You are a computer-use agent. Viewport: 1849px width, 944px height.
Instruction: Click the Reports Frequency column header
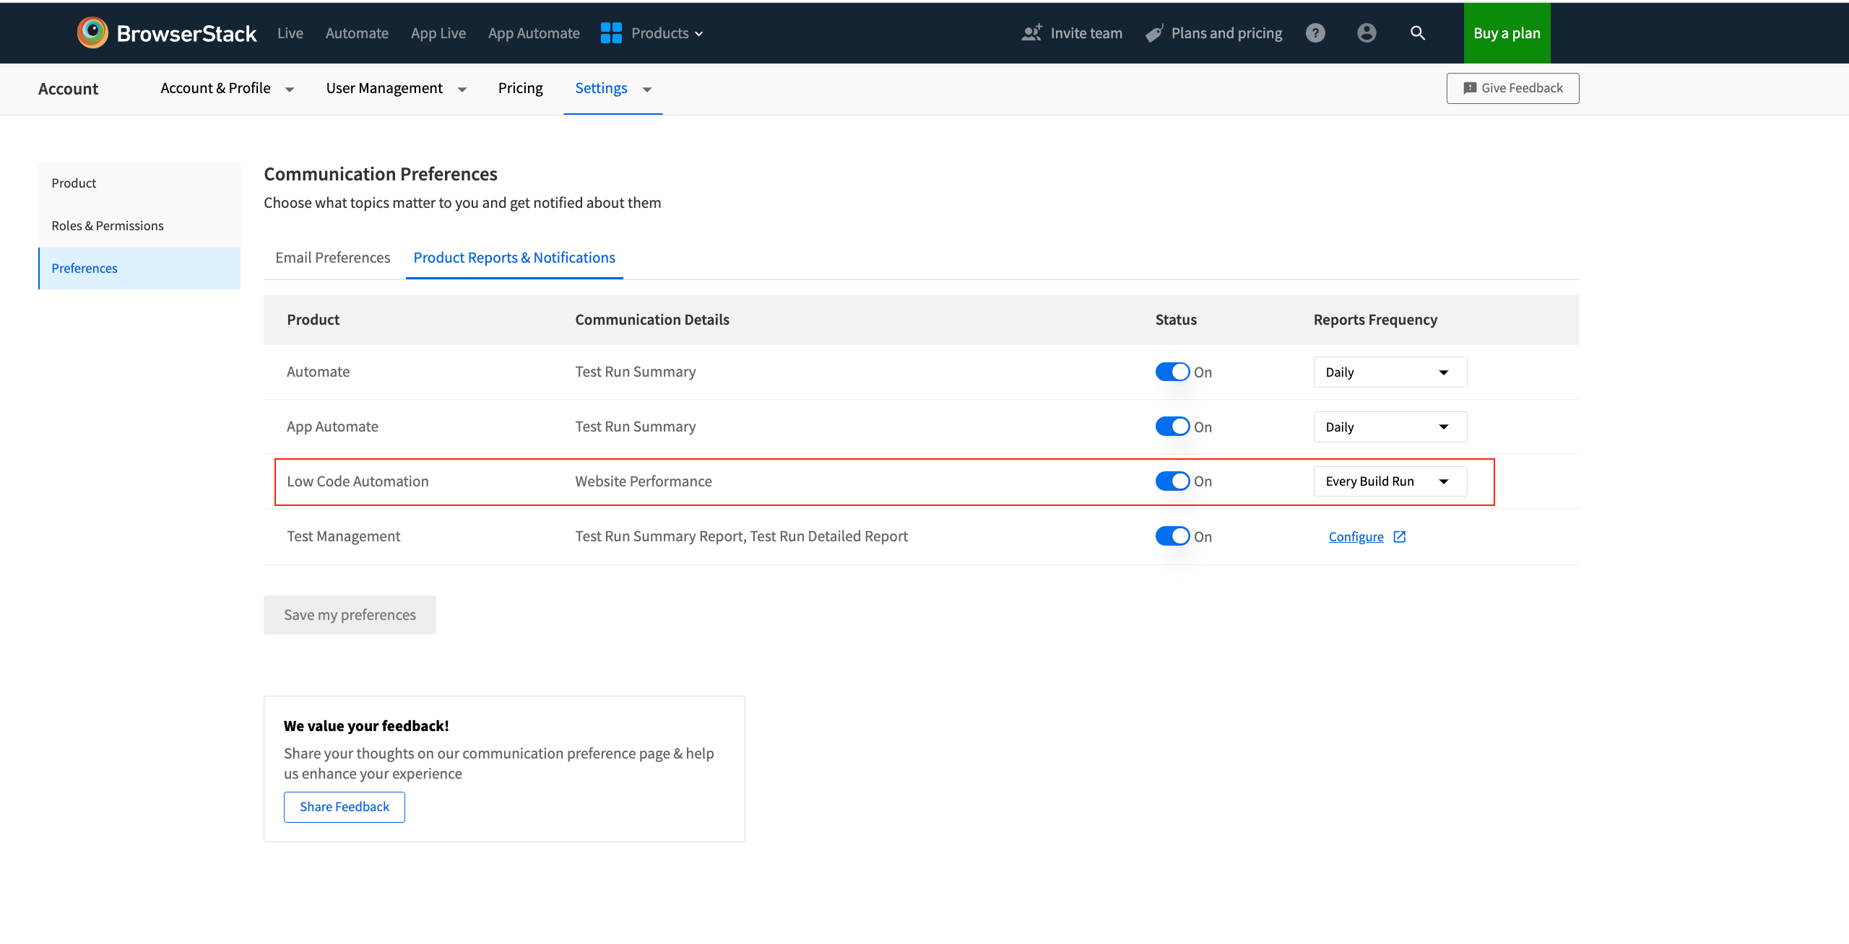(1375, 320)
